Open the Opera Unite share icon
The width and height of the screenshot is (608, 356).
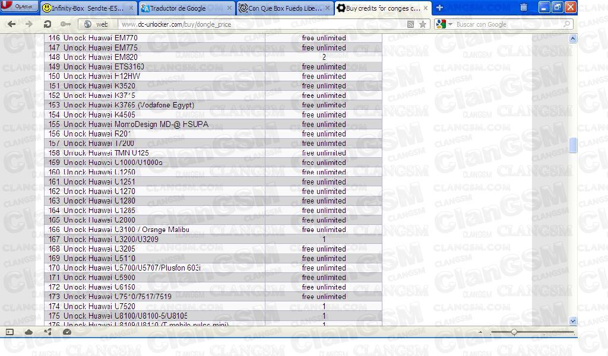click(47, 332)
